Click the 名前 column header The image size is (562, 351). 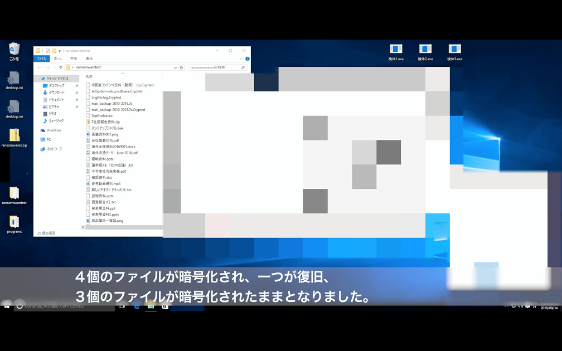pyautogui.click(x=89, y=76)
